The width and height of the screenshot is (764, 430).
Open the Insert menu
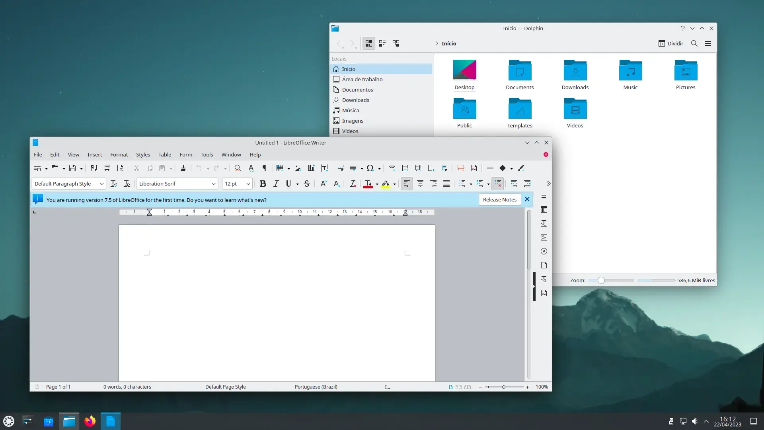pyautogui.click(x=95, y=154)
